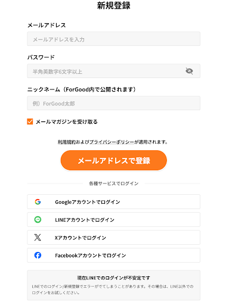Image resolution: width=229 pixels, height=305 pixels.
Task: Click the メールマガジンを受け取る label text
Action: [x=67, y=122]
